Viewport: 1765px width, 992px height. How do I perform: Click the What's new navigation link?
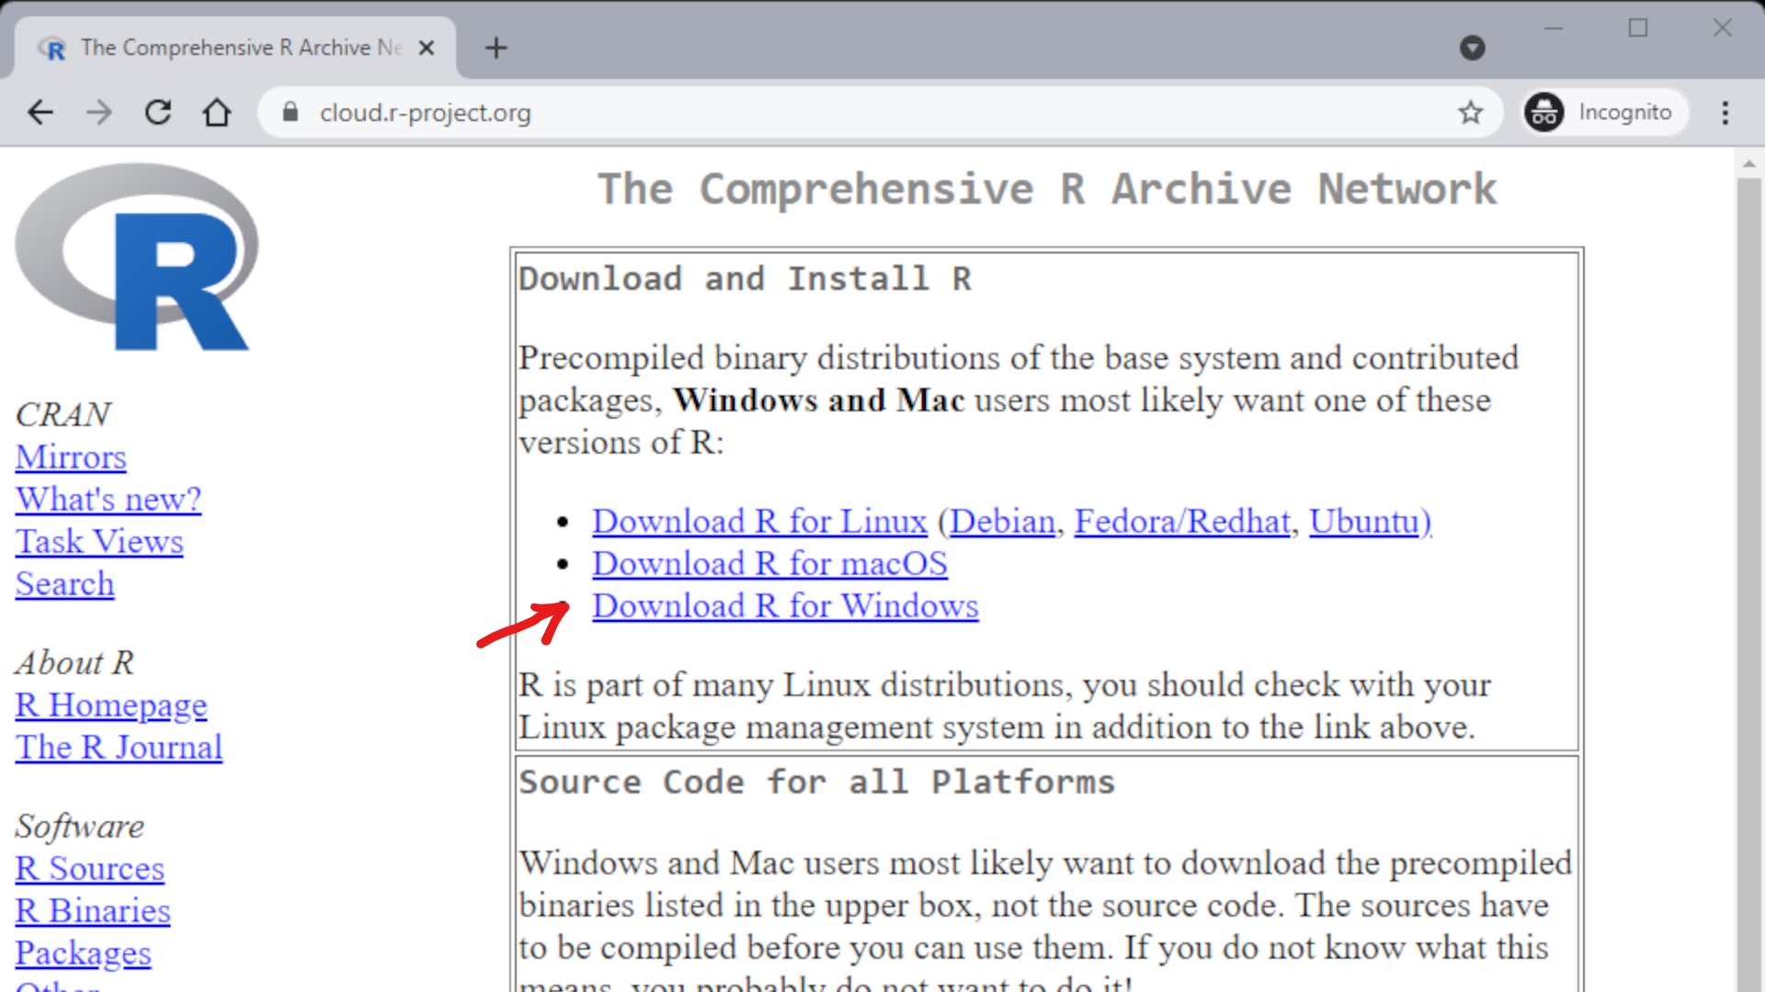coord(108,499)
